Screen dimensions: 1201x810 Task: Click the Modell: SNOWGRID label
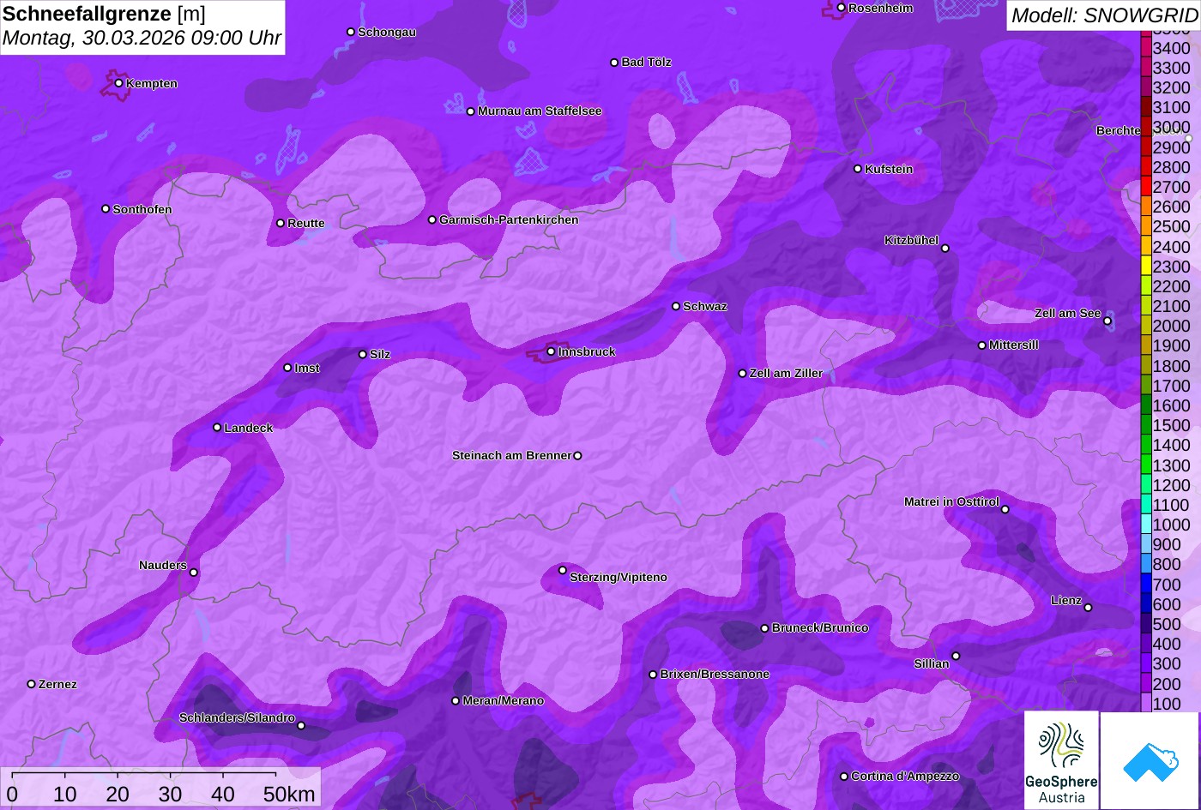click(x=1104, y=15)
